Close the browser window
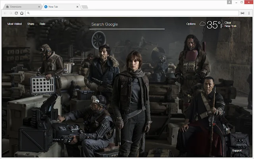This screenshot has width=254, height=159. (x=249, y=2)
